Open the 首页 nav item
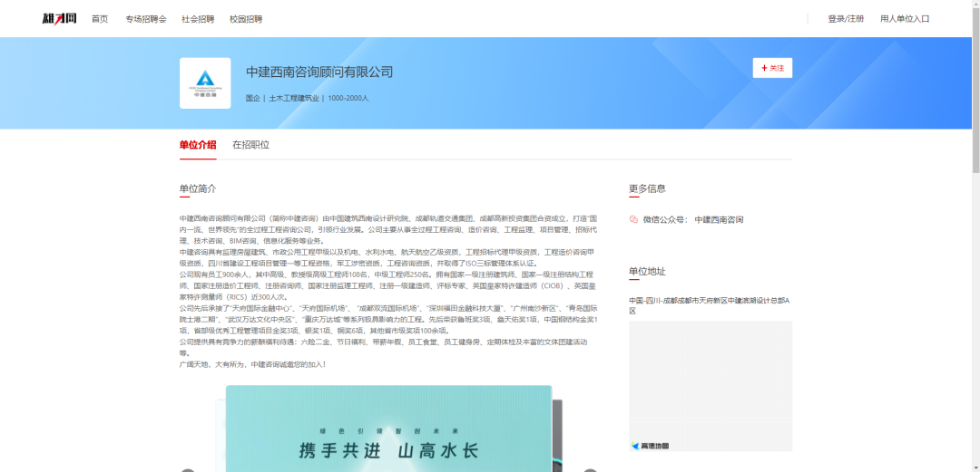Screen dimensions: 980x472 [x=100, y=19]
